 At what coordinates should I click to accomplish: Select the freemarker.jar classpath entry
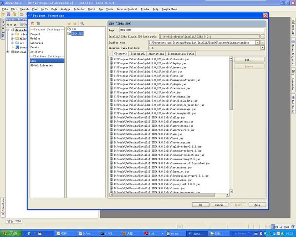coord(151,180)
